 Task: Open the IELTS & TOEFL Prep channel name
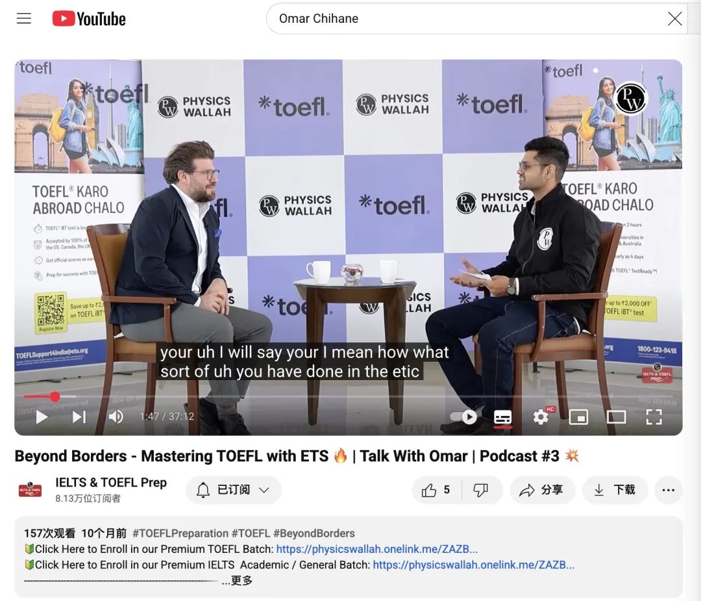tap(111, 482)
